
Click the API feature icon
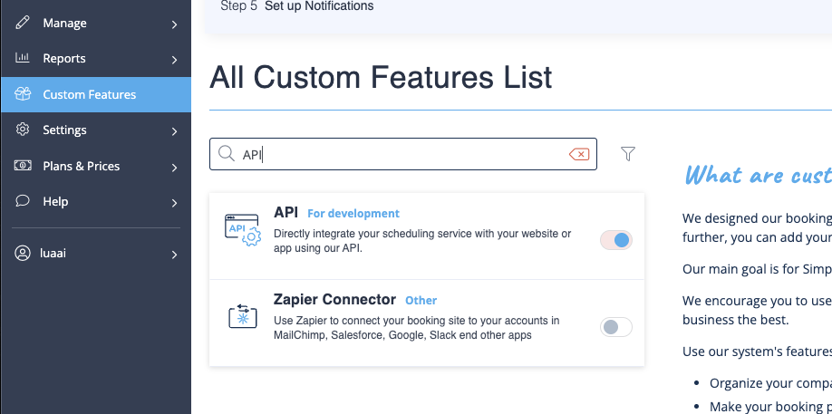pyautogui.click(x=243, y=230)
